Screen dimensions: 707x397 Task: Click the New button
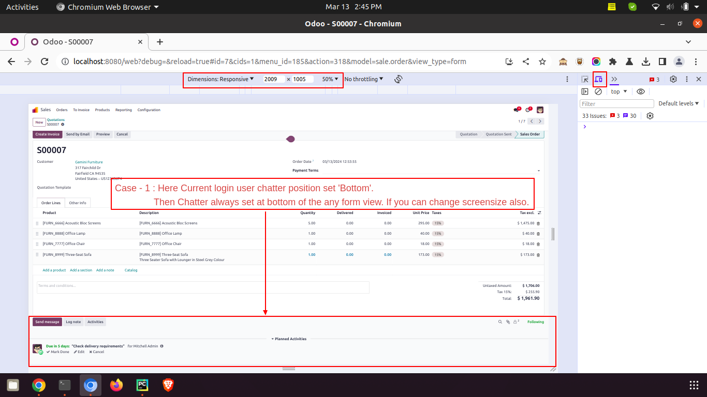39,123
